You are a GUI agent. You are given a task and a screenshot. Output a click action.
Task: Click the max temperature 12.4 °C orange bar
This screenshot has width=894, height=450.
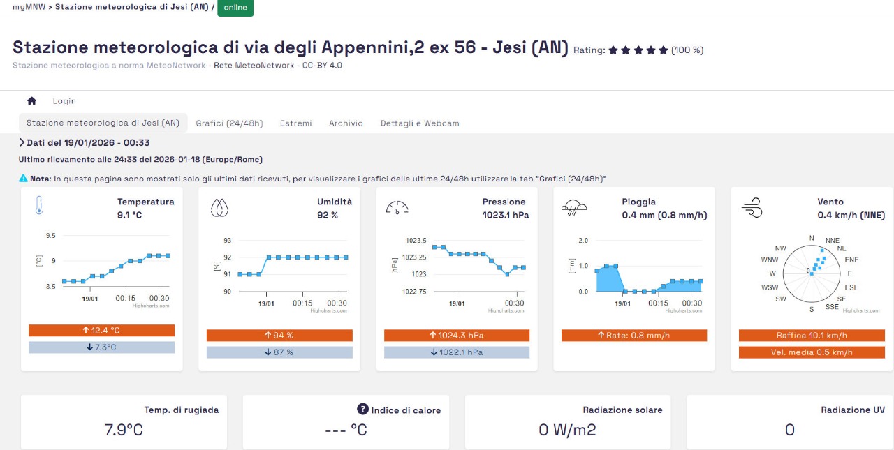tap(101, 330)
